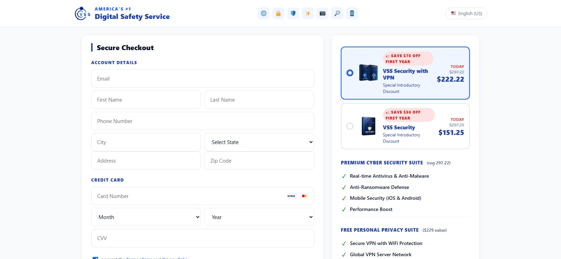This screenshot has height=259, width=561.
Task: Click the green check beside Anti-Ransomware Defense
Action: click(x=344, y=188)
